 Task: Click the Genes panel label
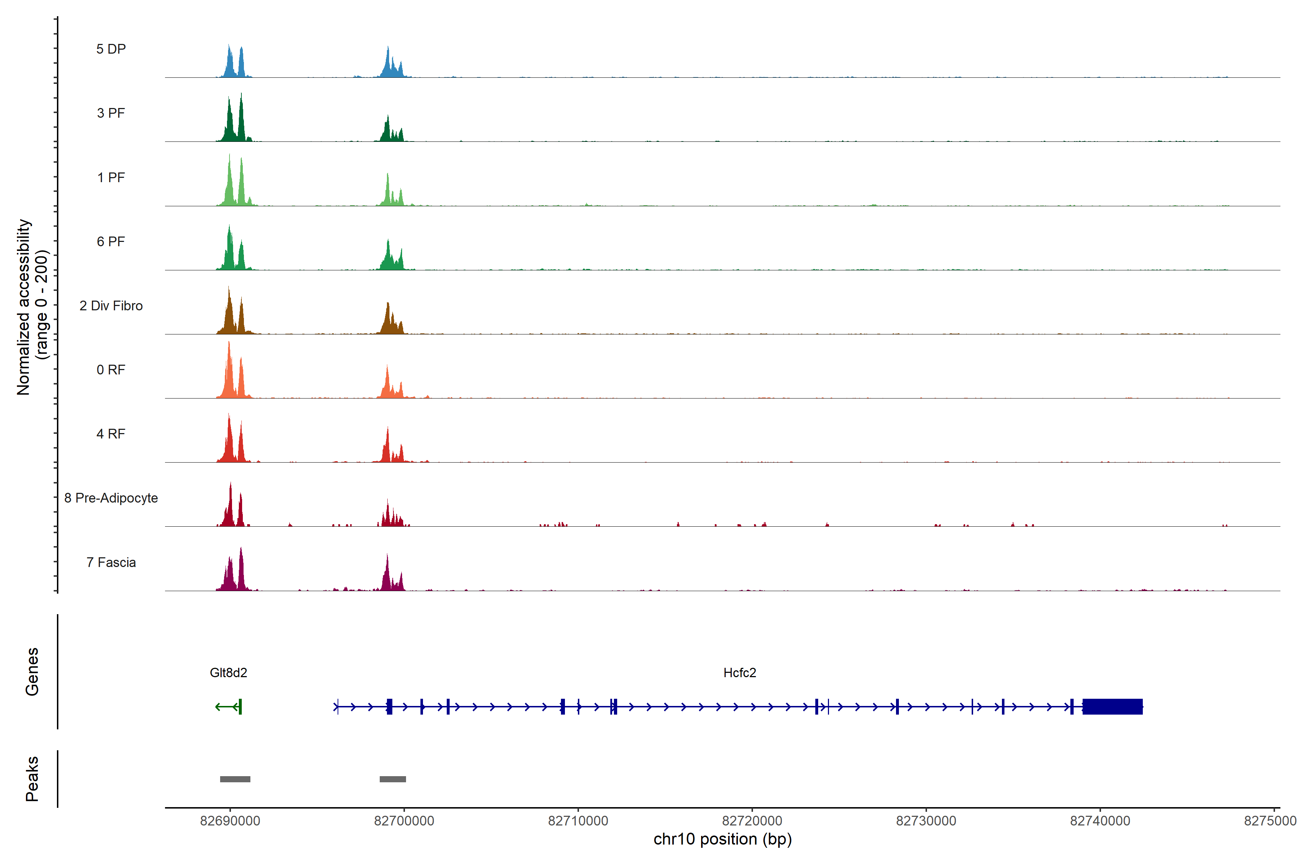click(32, 671)
